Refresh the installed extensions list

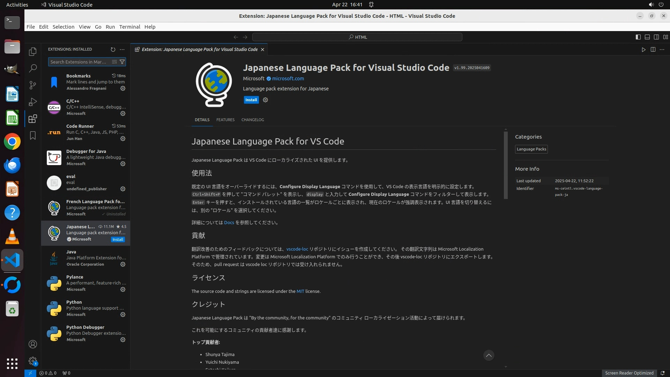[113, 50]
